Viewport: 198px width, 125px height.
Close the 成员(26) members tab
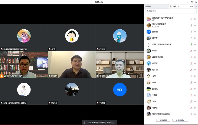click(193, 6)
